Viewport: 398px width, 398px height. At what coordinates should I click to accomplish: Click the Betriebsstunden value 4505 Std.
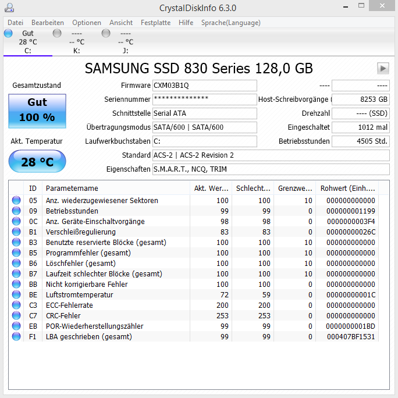click(361, 141)
